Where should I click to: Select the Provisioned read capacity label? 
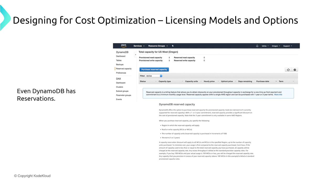(151, 57)
